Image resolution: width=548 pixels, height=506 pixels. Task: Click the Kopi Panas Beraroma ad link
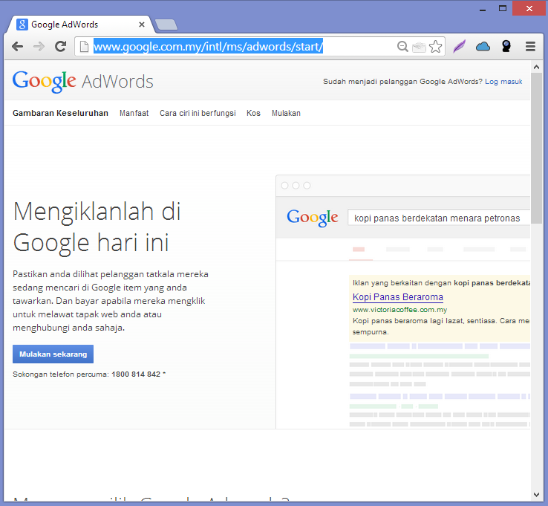pyautogui.click(x=398, y=297)
